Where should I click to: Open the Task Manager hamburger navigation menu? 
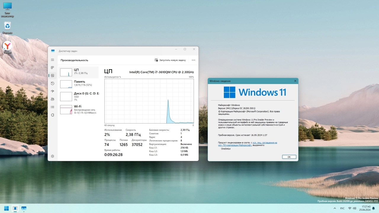coord(52,60)
